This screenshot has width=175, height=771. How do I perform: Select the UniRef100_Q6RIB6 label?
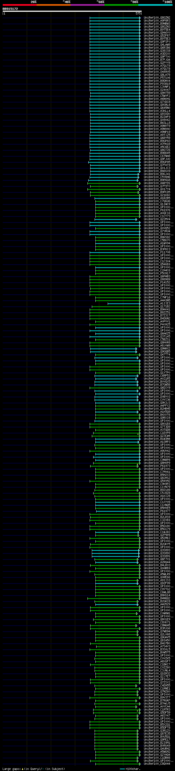pyautogui.click(x=157, y=48)
